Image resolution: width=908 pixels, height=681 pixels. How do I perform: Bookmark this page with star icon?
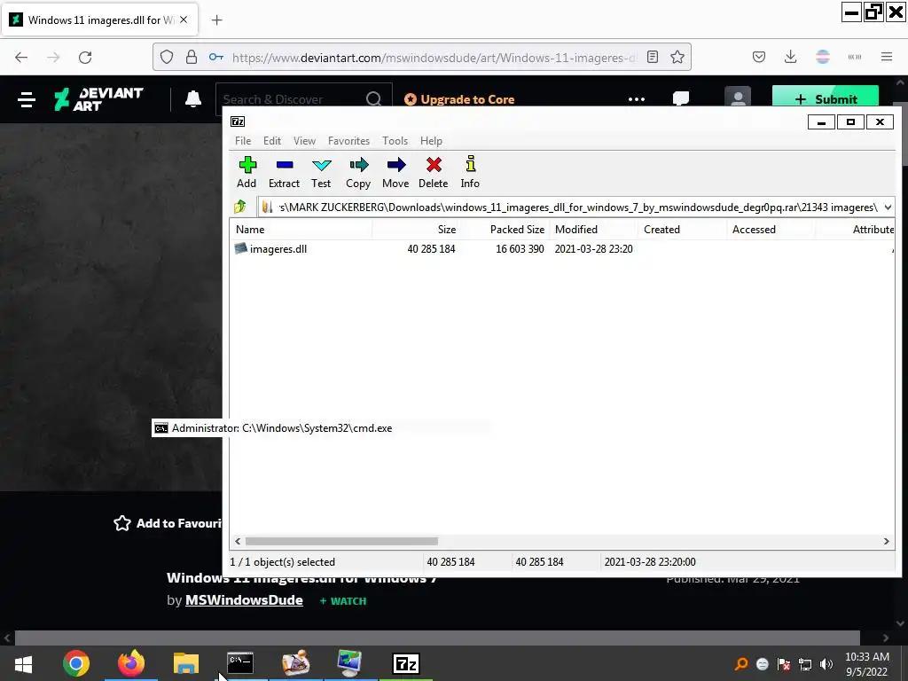[x=677, y=58]
